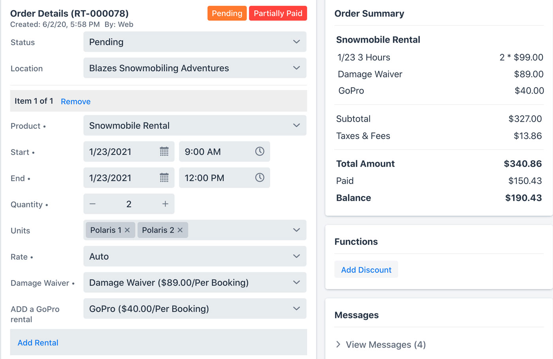
Task: Open the Damage Waiver dropdown
Action: [195, 283]
